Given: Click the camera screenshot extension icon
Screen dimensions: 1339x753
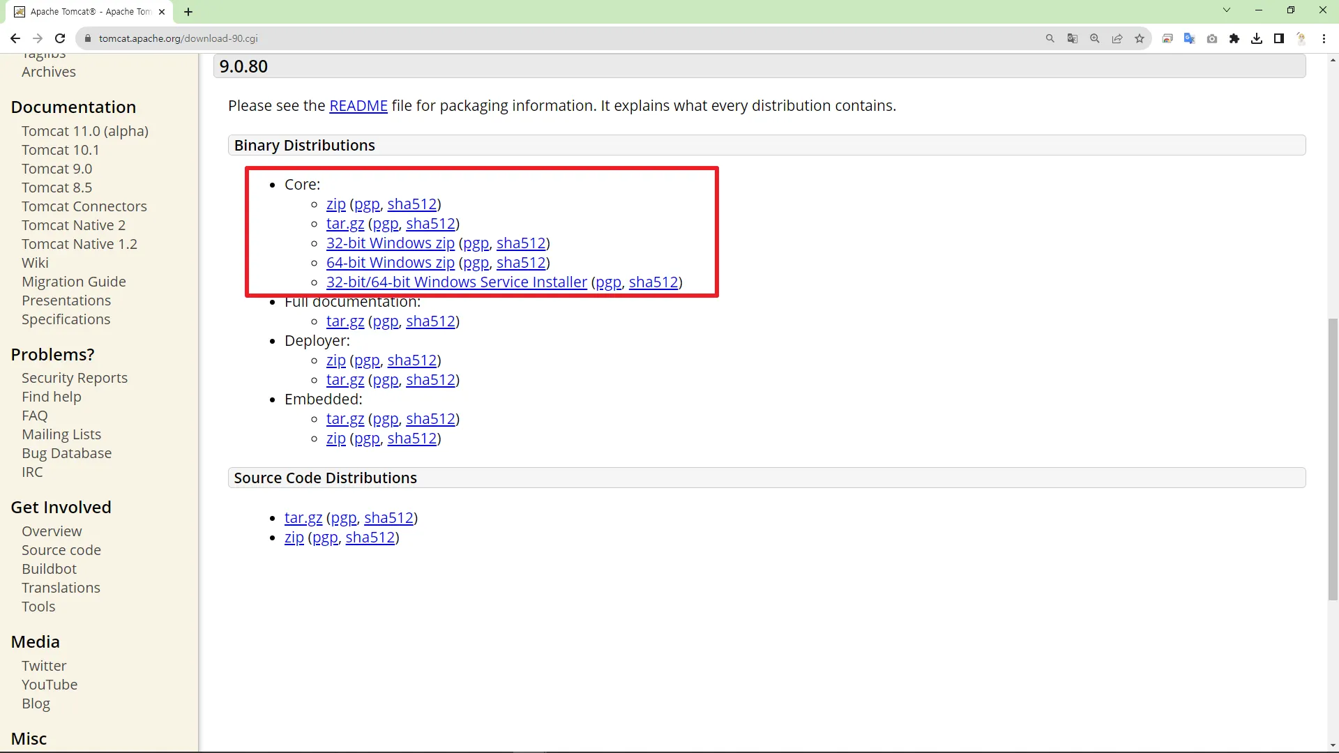Looking at the screenshot, I should (1212, 38).
